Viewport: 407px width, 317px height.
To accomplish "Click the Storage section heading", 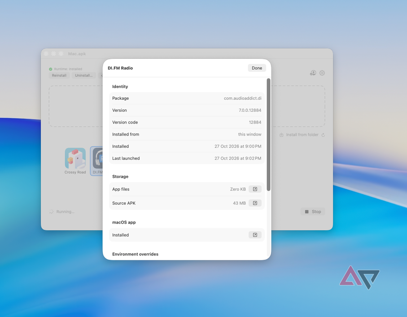I will coord(120,176).
